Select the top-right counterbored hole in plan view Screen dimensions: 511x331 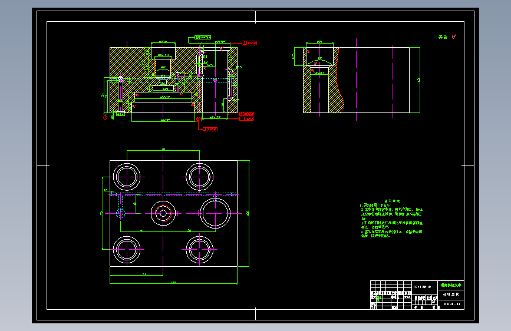(199, 177)
